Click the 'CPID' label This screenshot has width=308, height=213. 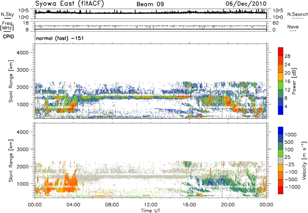(x=8, y=37)
